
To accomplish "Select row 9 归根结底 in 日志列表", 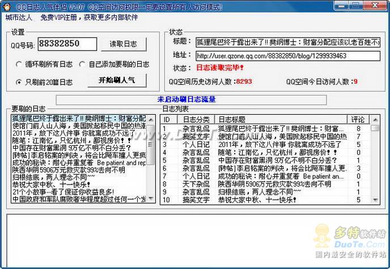I will (266, 192).
